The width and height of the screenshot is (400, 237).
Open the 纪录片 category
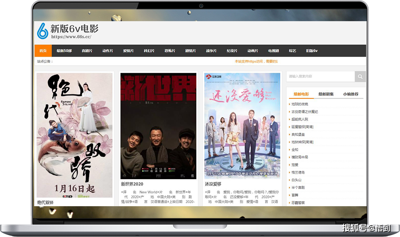coord(232,51)
